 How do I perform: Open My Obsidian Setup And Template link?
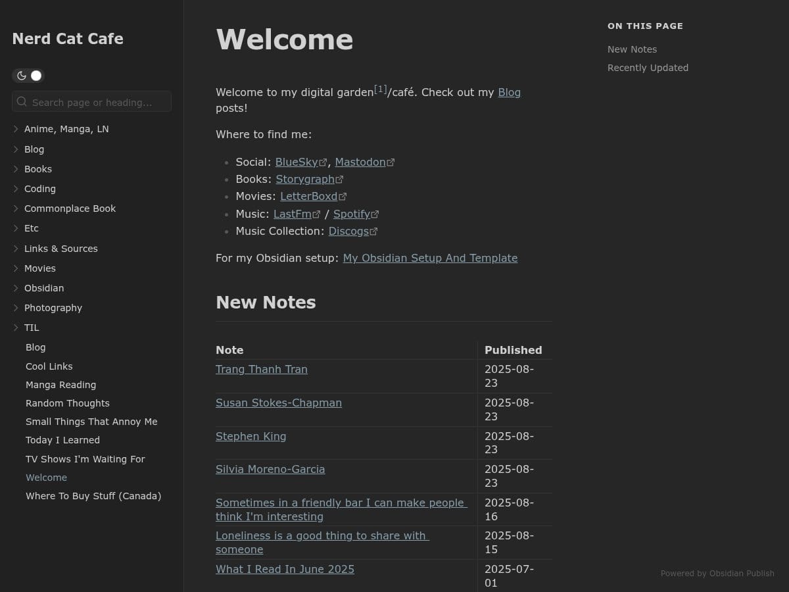(430, 258)
